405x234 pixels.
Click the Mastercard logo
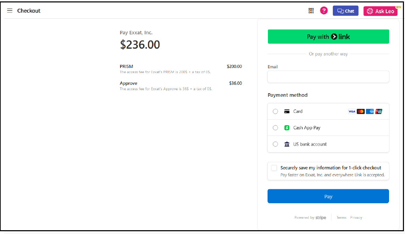(361, 112)
